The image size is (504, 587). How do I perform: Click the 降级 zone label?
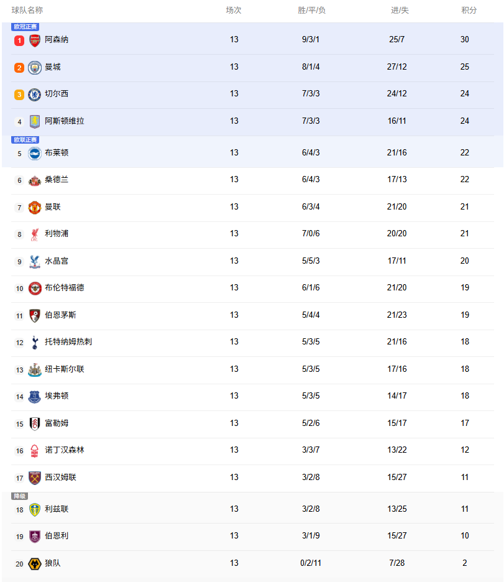click(x=20, y=496)
